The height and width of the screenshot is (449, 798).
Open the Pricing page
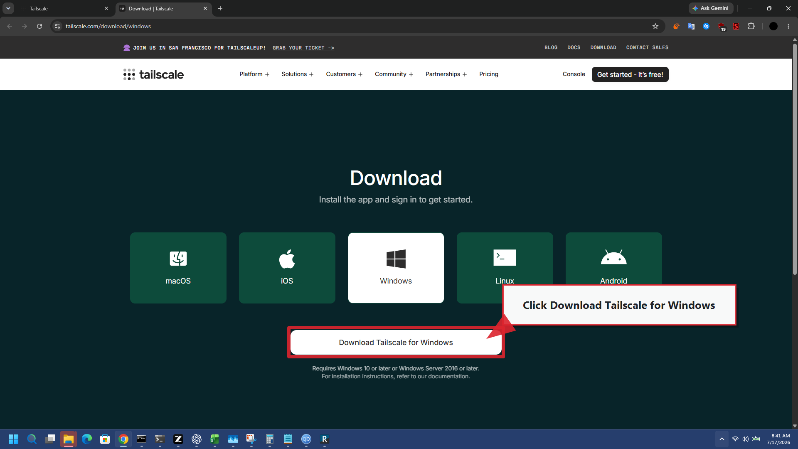489,74
